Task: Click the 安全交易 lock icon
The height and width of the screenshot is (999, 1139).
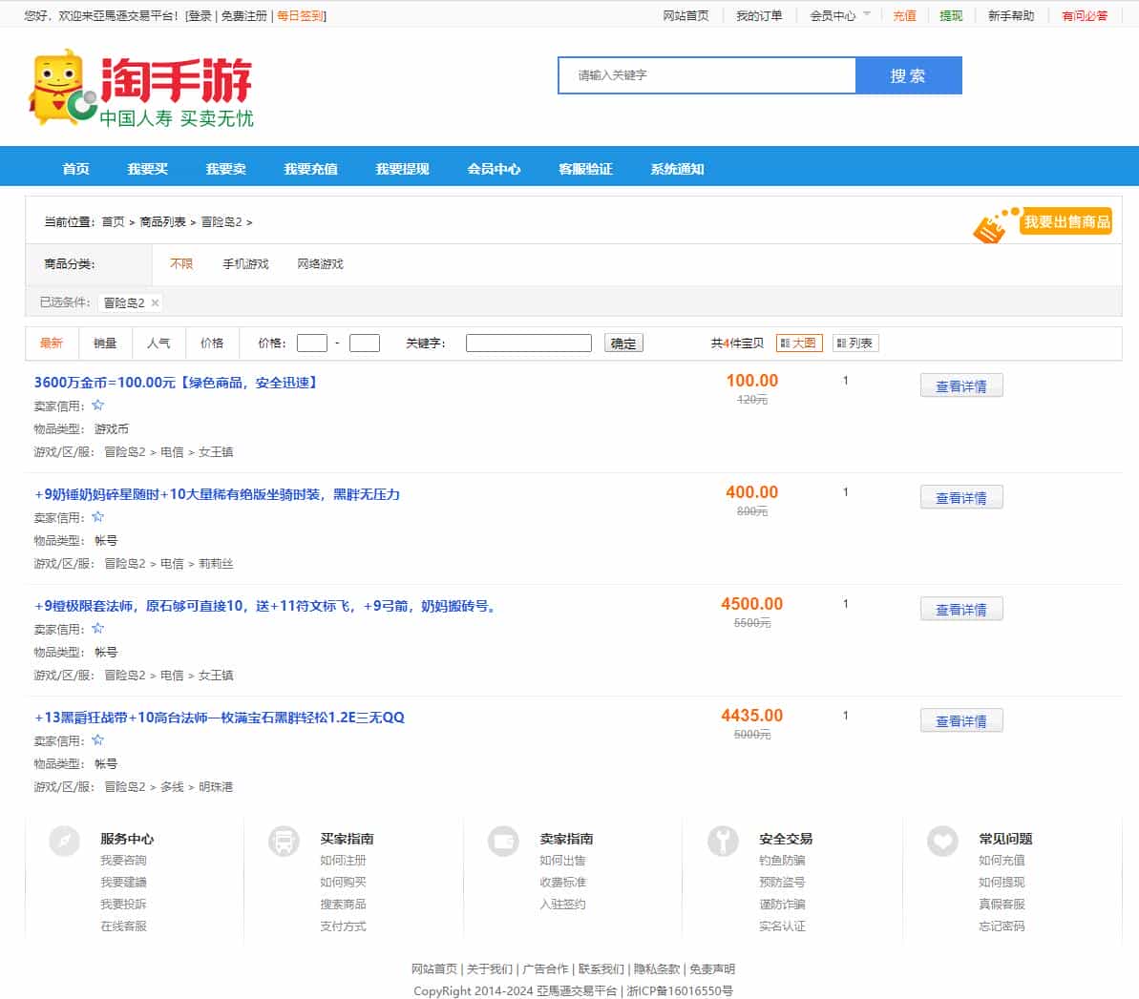Action: coord(723,841)
